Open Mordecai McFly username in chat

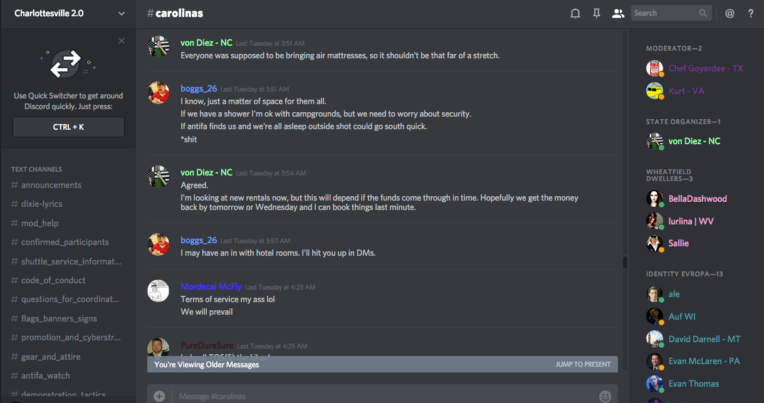pyautogui.click(x=211, y=286)
